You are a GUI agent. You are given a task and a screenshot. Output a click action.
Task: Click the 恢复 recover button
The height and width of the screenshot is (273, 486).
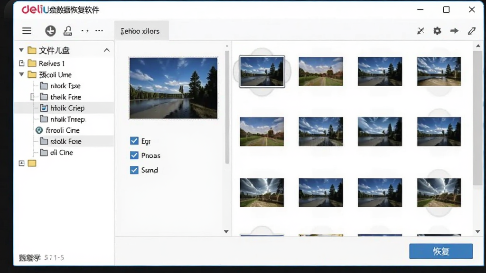[x=441, y=251]
